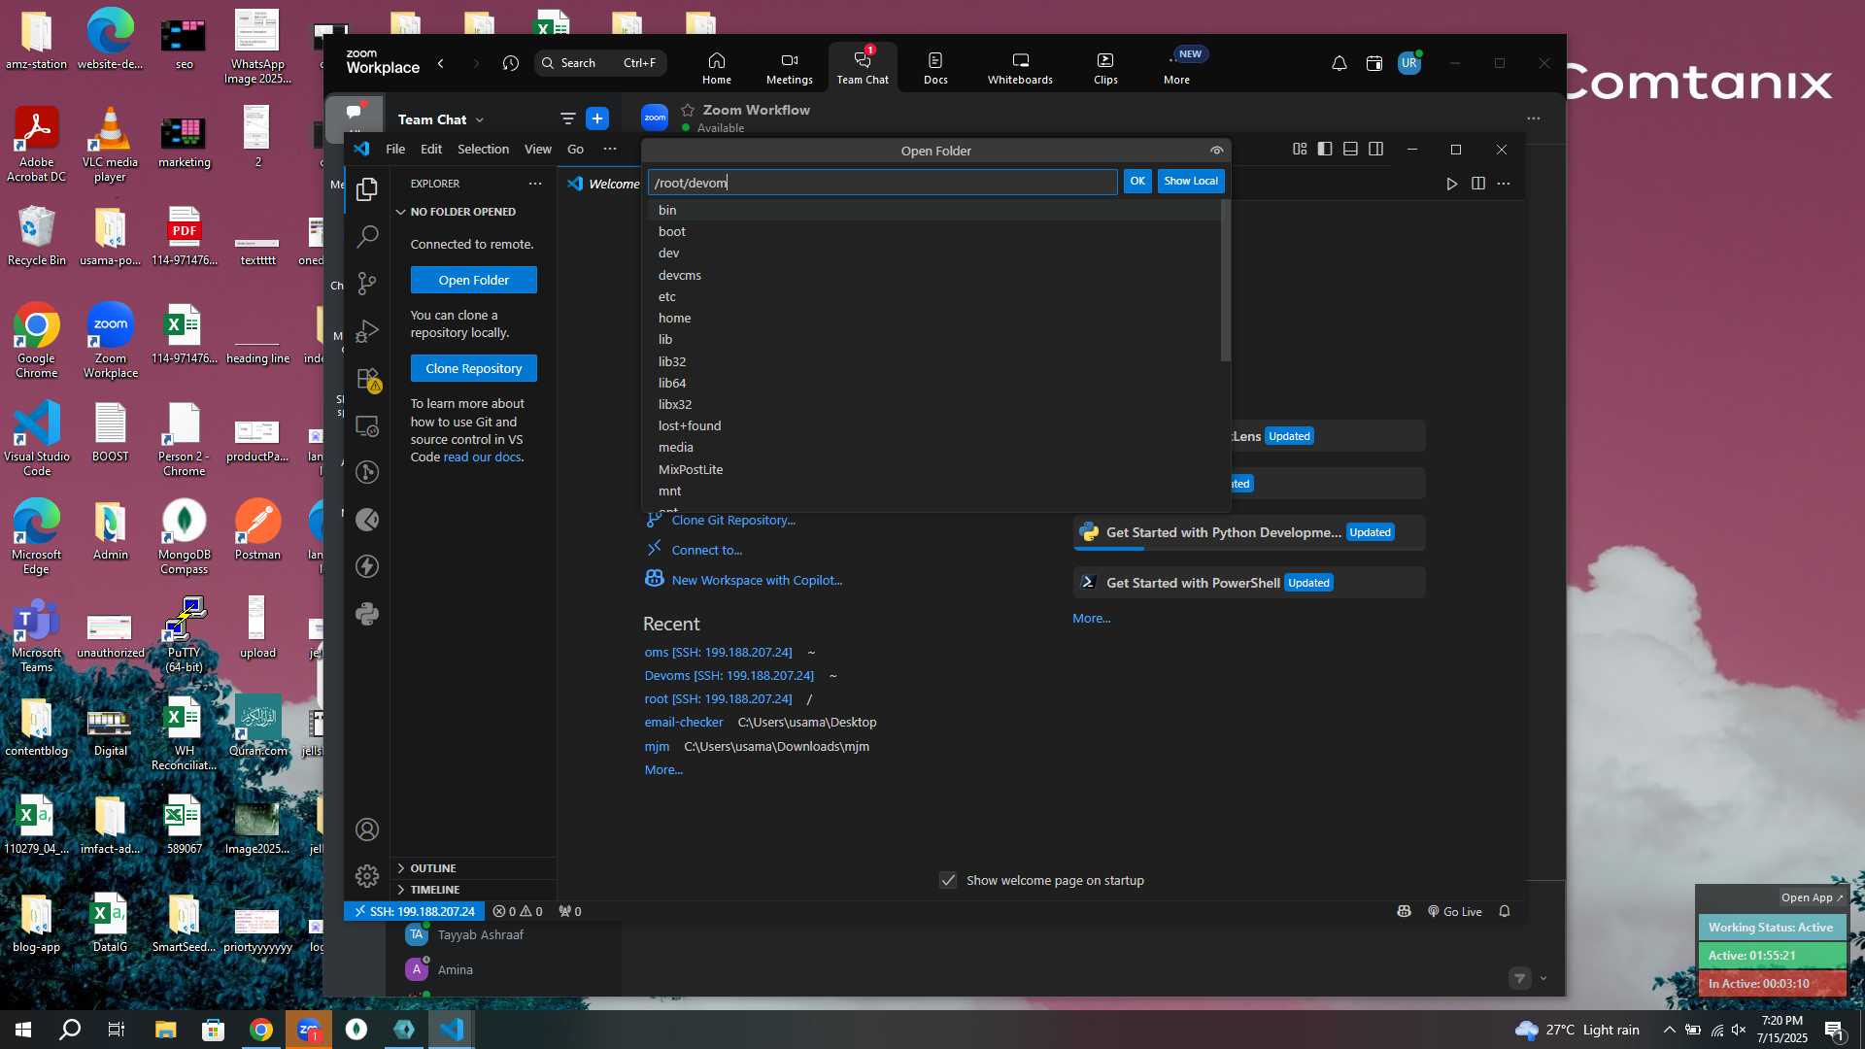Click Clone Git Repository link
Screen dimensions: 1865x1049
click(x=733, y=521)
